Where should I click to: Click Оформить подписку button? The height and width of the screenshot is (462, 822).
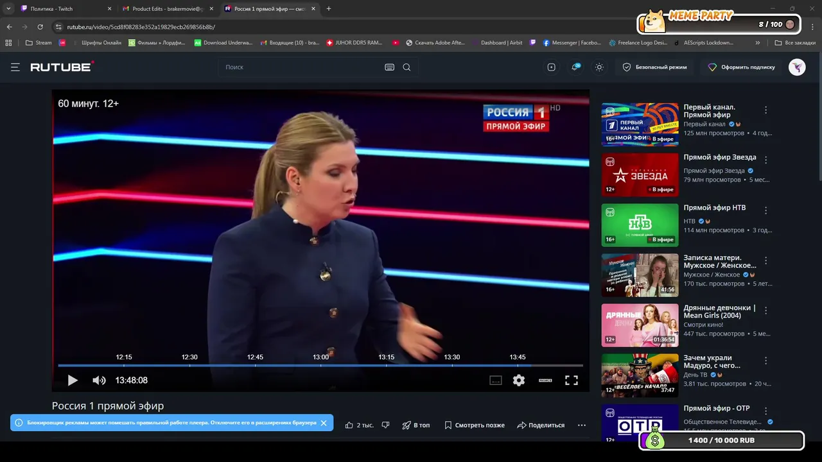[x=741, y=67]
